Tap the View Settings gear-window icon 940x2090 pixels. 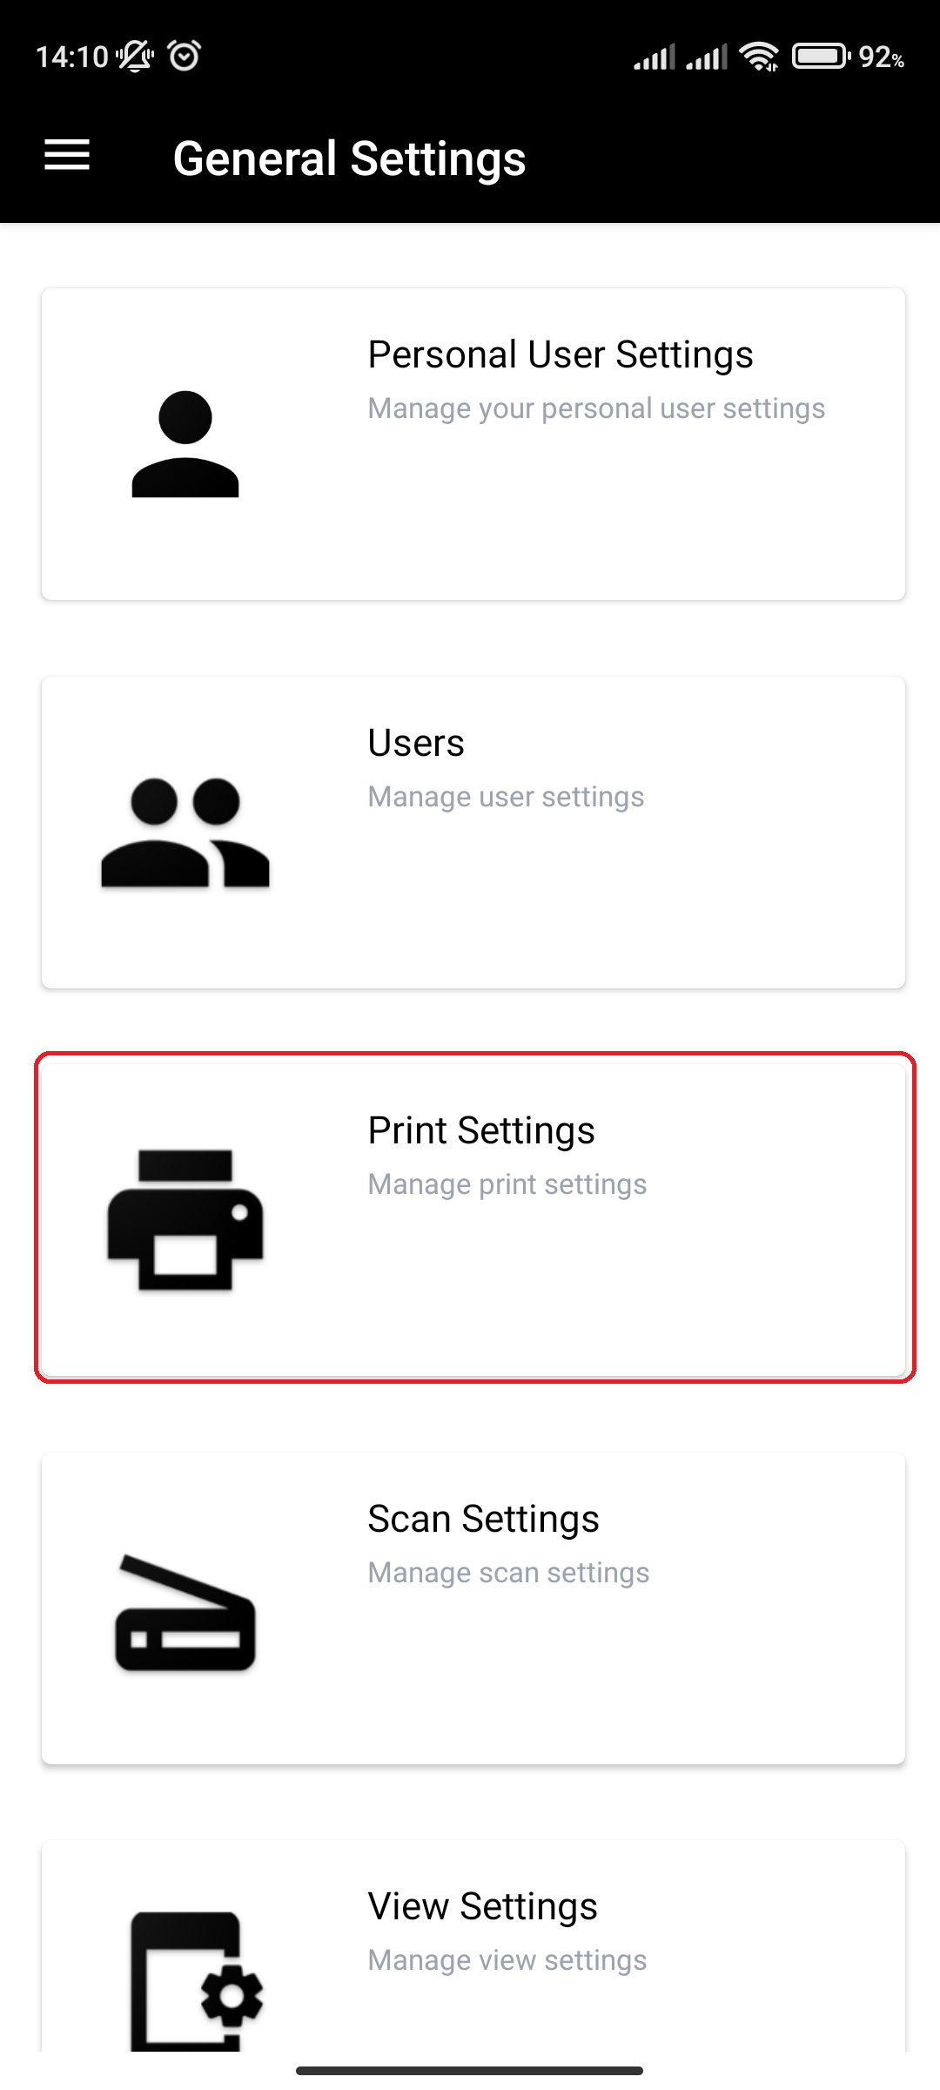[x=197, y=1981]
